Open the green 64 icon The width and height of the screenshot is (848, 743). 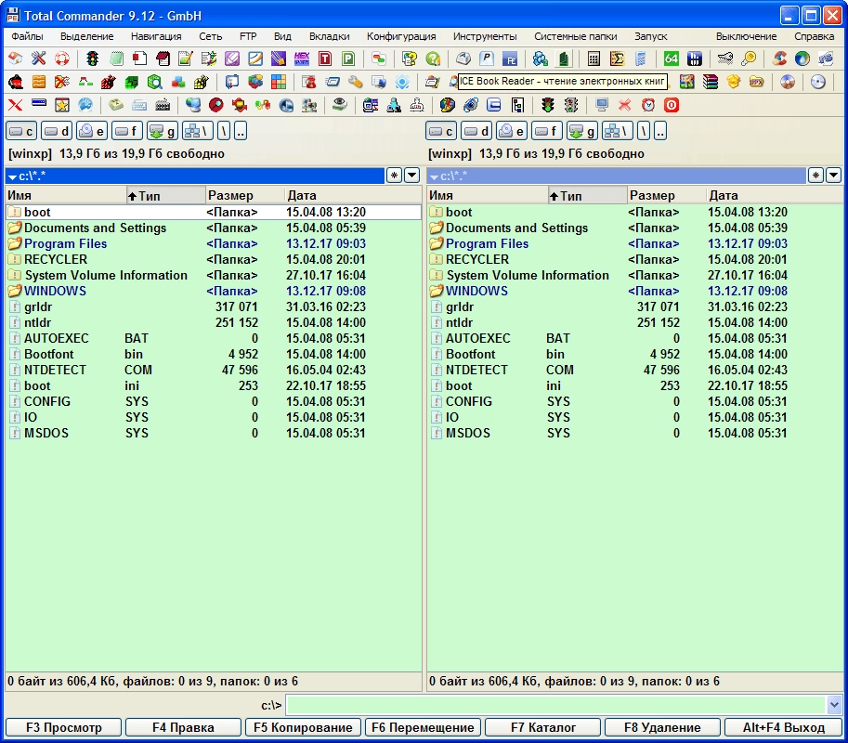672,59
